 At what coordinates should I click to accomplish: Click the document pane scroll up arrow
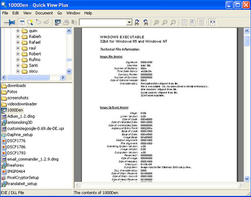(x=247, y=31)
